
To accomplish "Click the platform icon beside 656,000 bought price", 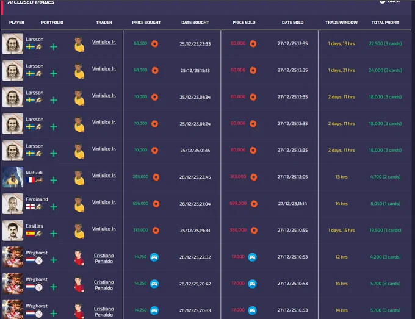I will pos(156,204).
